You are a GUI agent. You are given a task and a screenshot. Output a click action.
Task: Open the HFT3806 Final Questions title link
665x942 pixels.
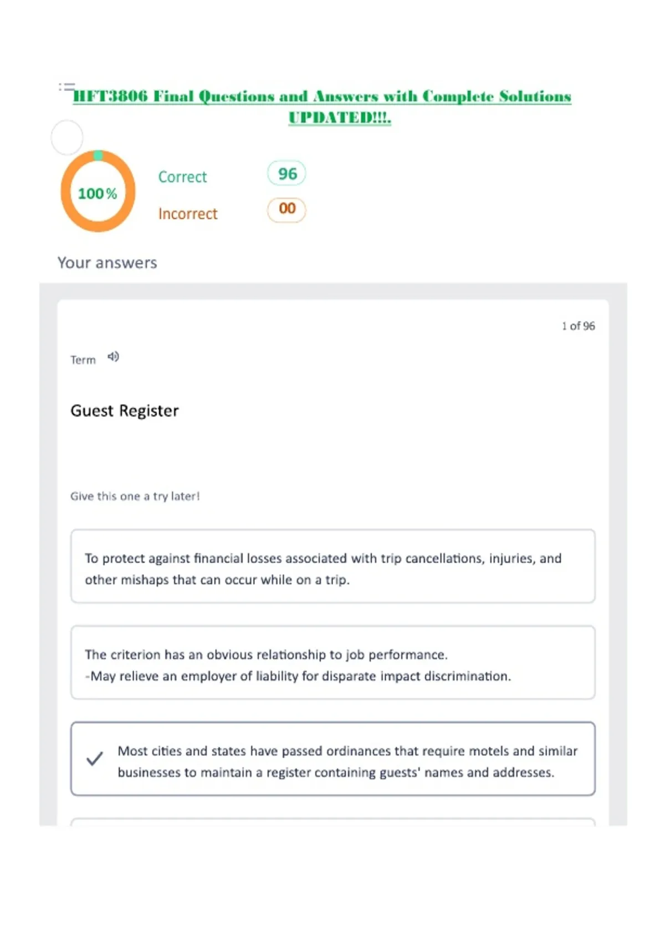pyautogui.click(x=322, y=96)
